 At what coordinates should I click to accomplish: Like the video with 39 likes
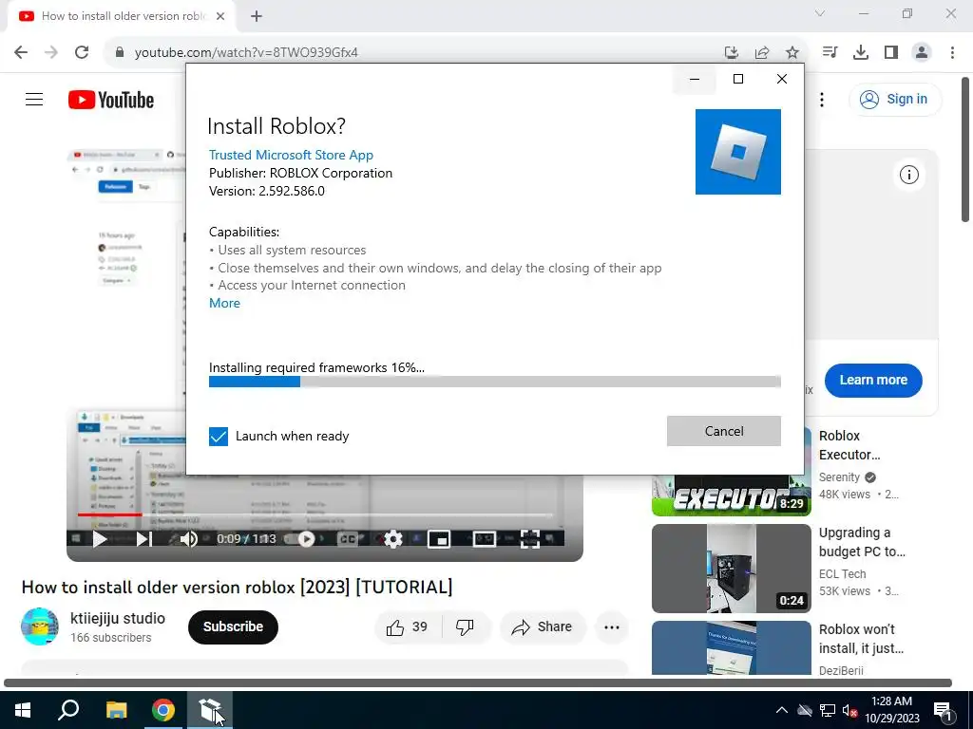point(408,627)
